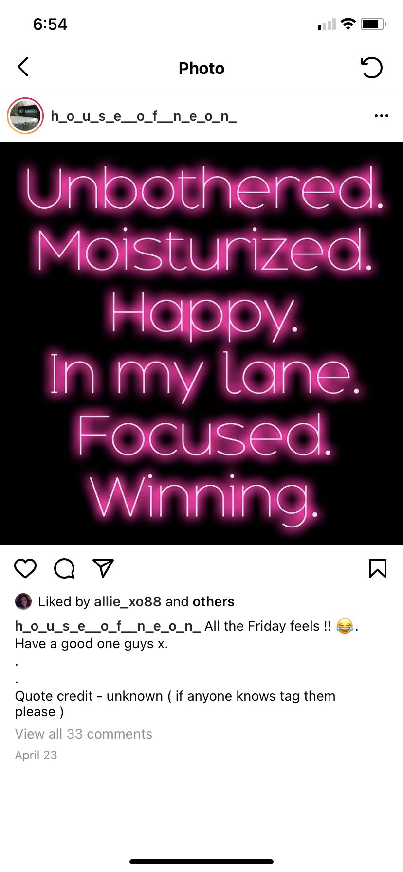The width and height of the screenshot is (403, 872).
Task: Save the post with the bookmark icon
Action: 378,568
